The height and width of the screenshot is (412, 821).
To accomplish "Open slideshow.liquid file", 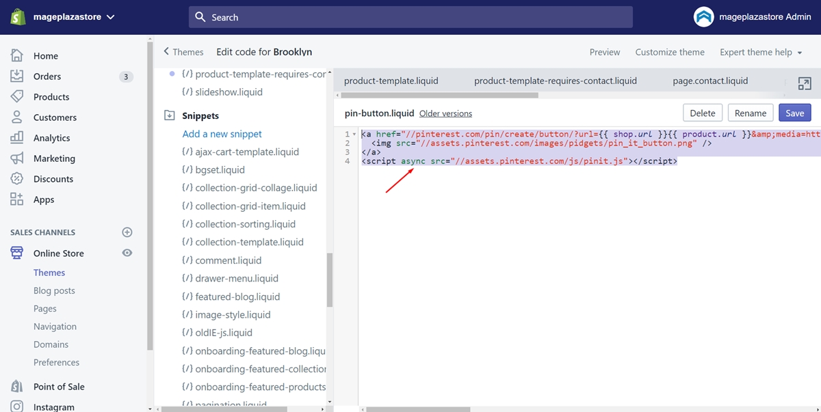I will (222, 92).
